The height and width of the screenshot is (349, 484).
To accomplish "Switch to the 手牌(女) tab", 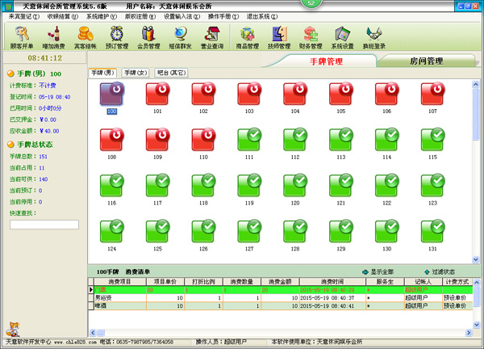I will tap(136, 73).
